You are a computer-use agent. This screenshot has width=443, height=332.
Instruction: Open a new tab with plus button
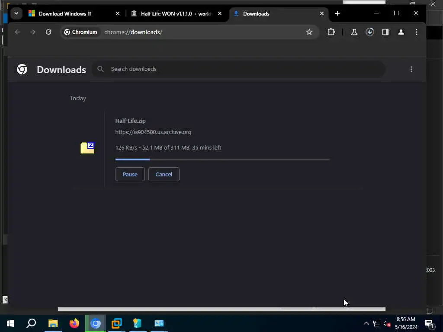[337, 13]
